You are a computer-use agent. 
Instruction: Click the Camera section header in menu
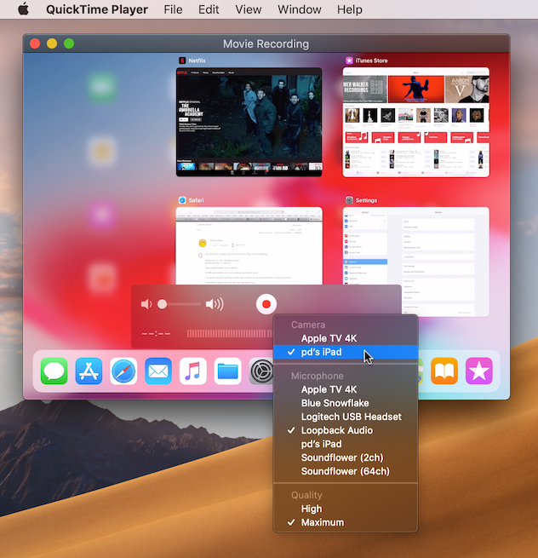click(x=308, y=325)
